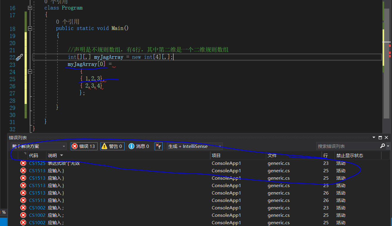
Task: Click line number 22 in the gutter
Action: pos(12,57)
